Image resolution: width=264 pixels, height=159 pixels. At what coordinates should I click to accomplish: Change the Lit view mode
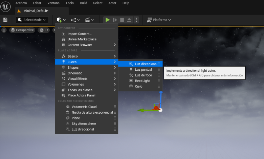(x=44, y=30)
